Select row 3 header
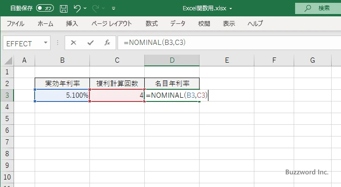The width and height of the screenshot is (341, 187). 7,95
